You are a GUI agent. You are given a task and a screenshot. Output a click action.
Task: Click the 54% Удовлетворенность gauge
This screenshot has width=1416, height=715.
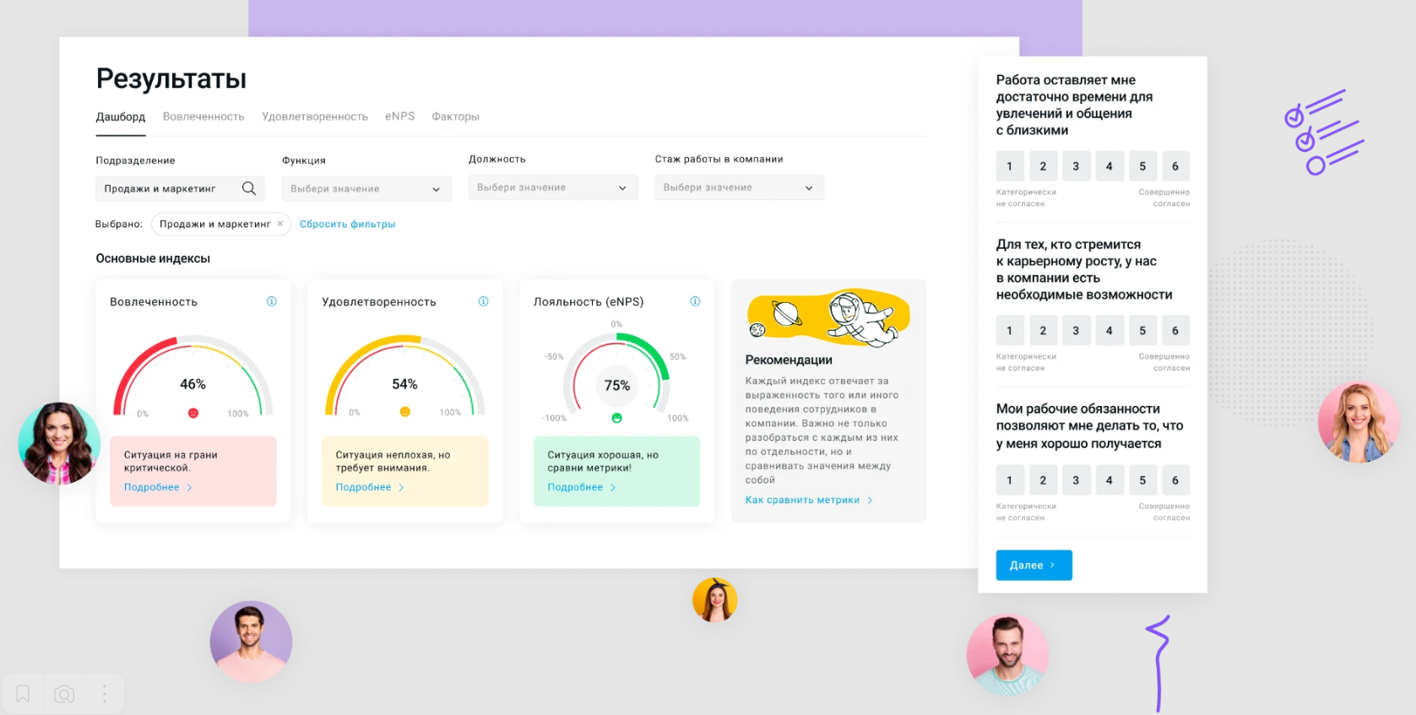point(405,377)
